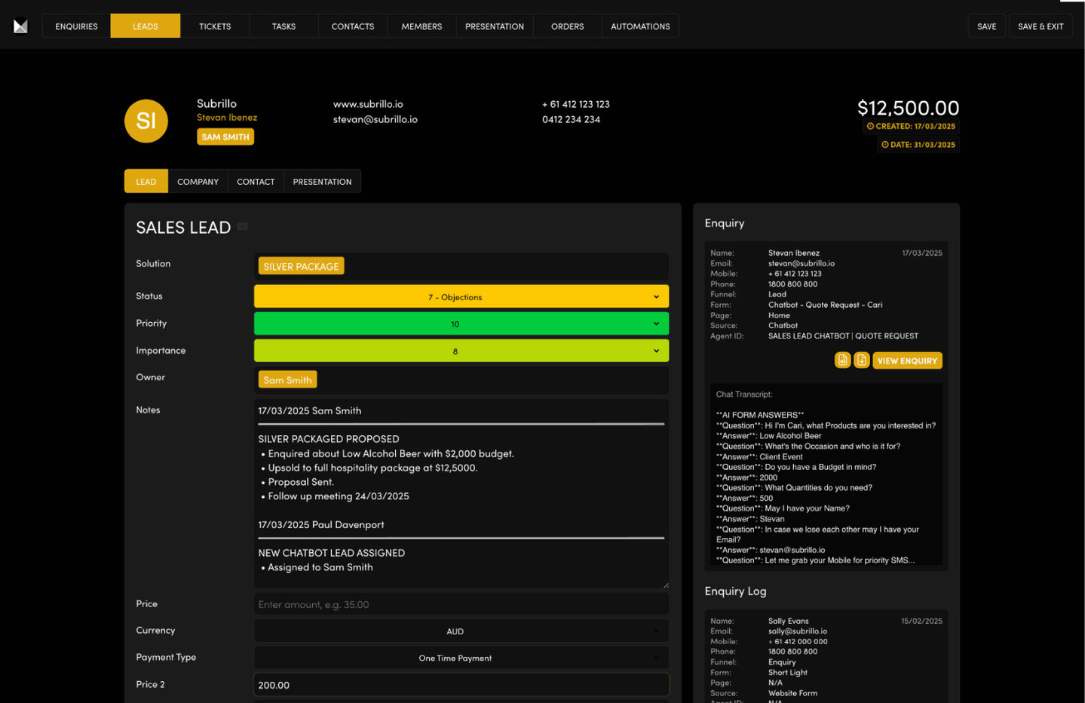Click the first document icon beside View Enquiry
Screen dimensions: 1085x703
842,361
